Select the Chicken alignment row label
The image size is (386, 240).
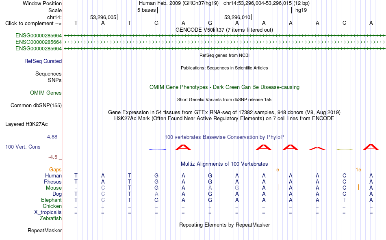52,206
